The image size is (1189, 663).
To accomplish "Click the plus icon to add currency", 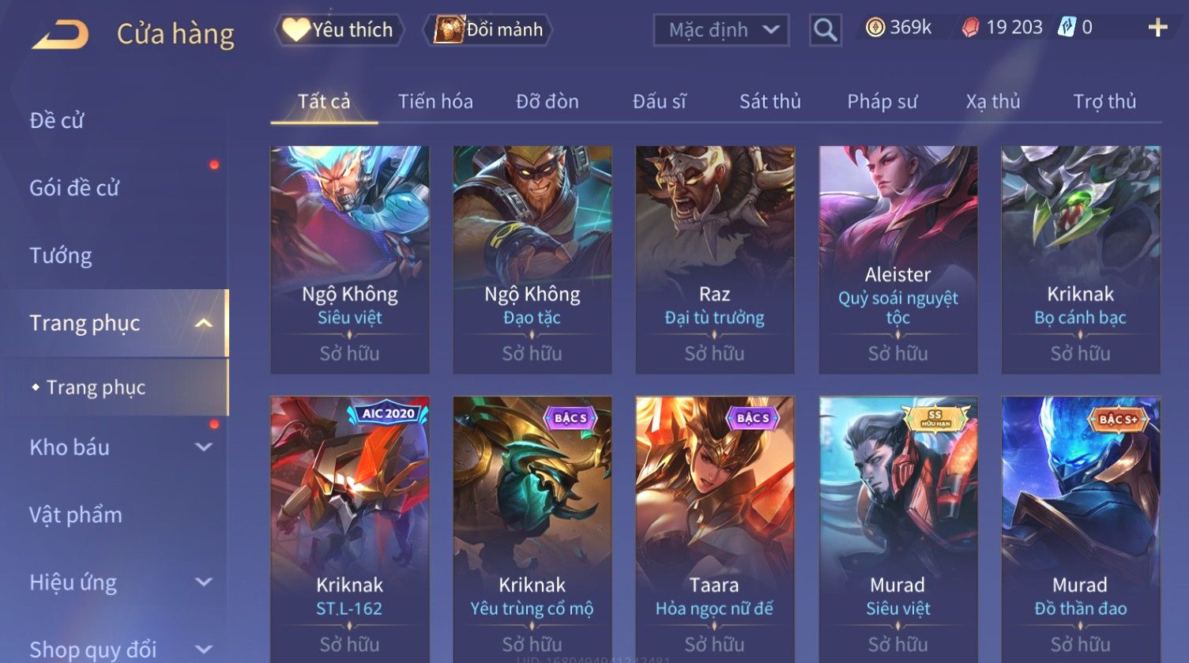I will [1157, 28].
